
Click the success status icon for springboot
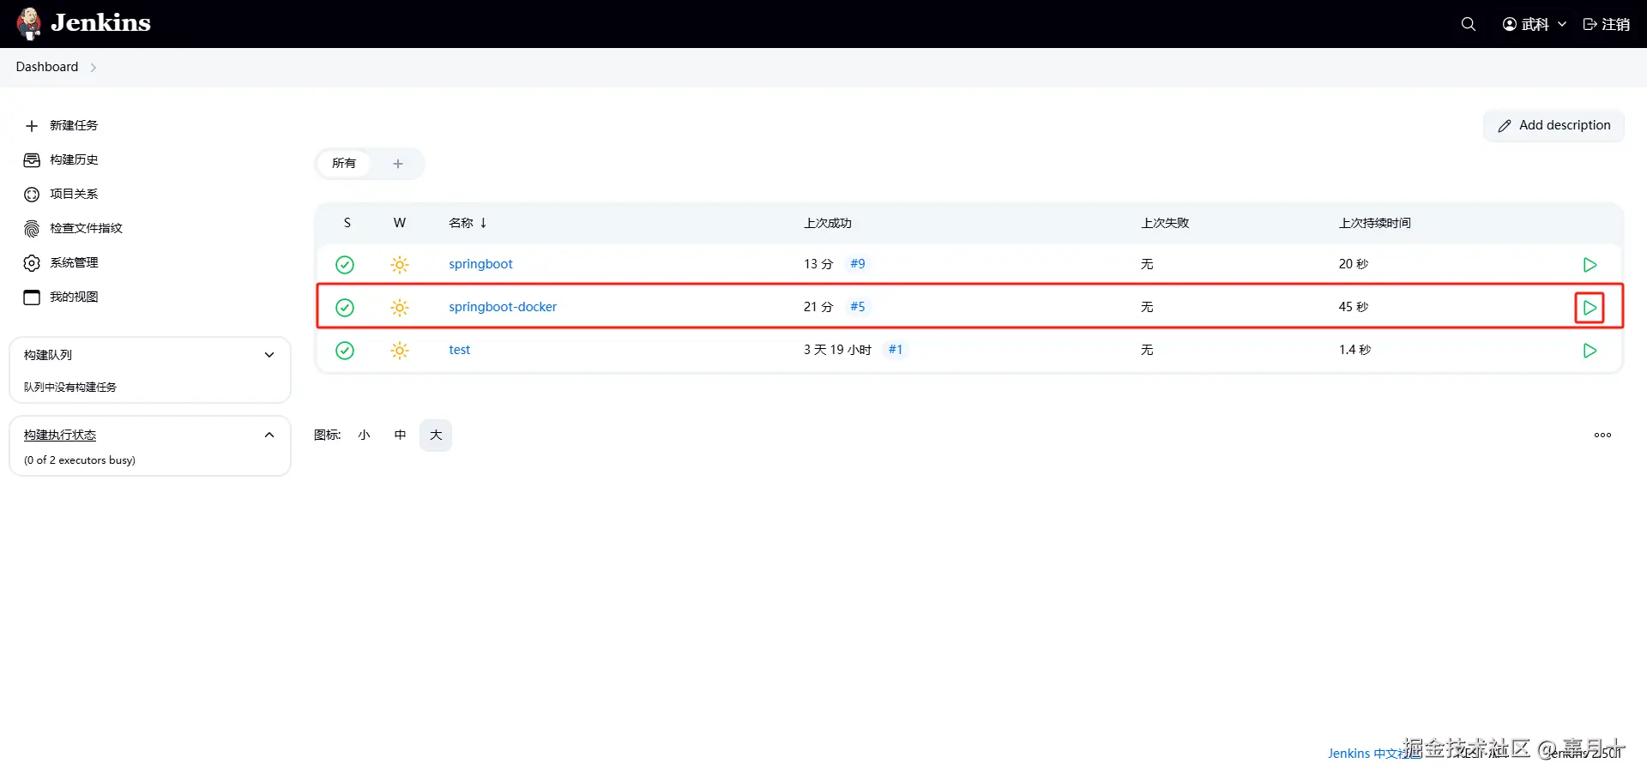click(345, 265)
